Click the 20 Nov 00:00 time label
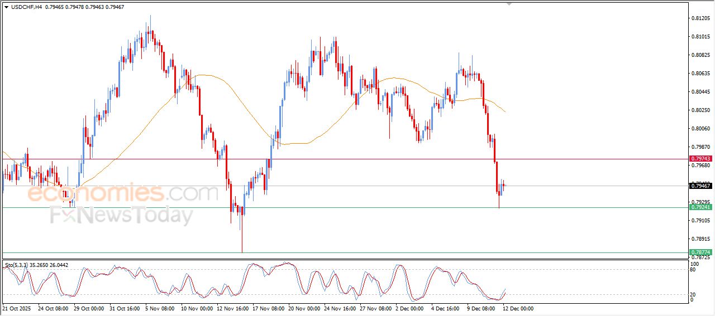 303,308
